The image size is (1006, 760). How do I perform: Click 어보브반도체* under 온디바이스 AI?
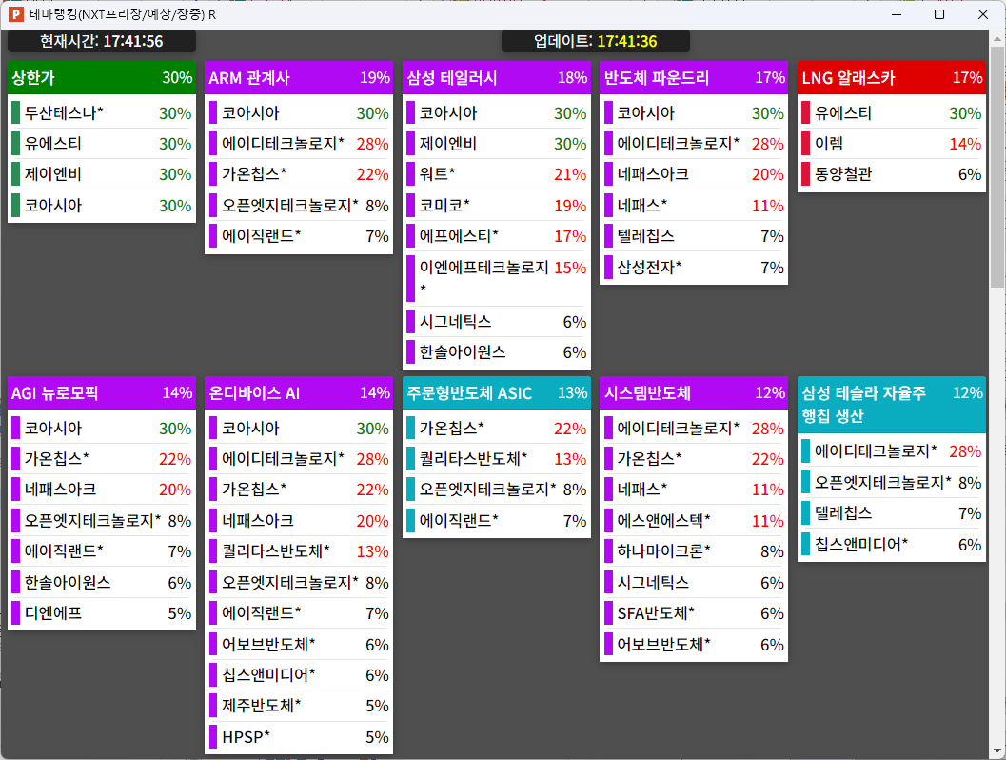(299, 645)
